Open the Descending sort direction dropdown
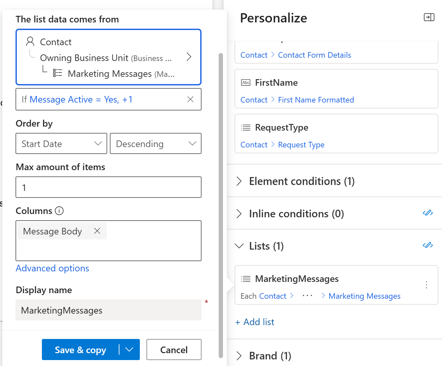This screenshot has width=442, height=366. click(x=156, y=143)
